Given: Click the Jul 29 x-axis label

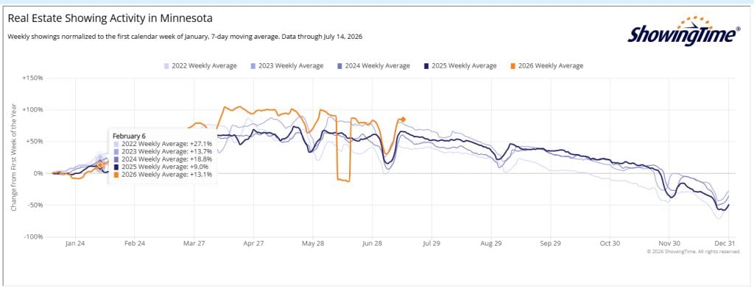Looking at the screenshot, I should tap(431, 244).
